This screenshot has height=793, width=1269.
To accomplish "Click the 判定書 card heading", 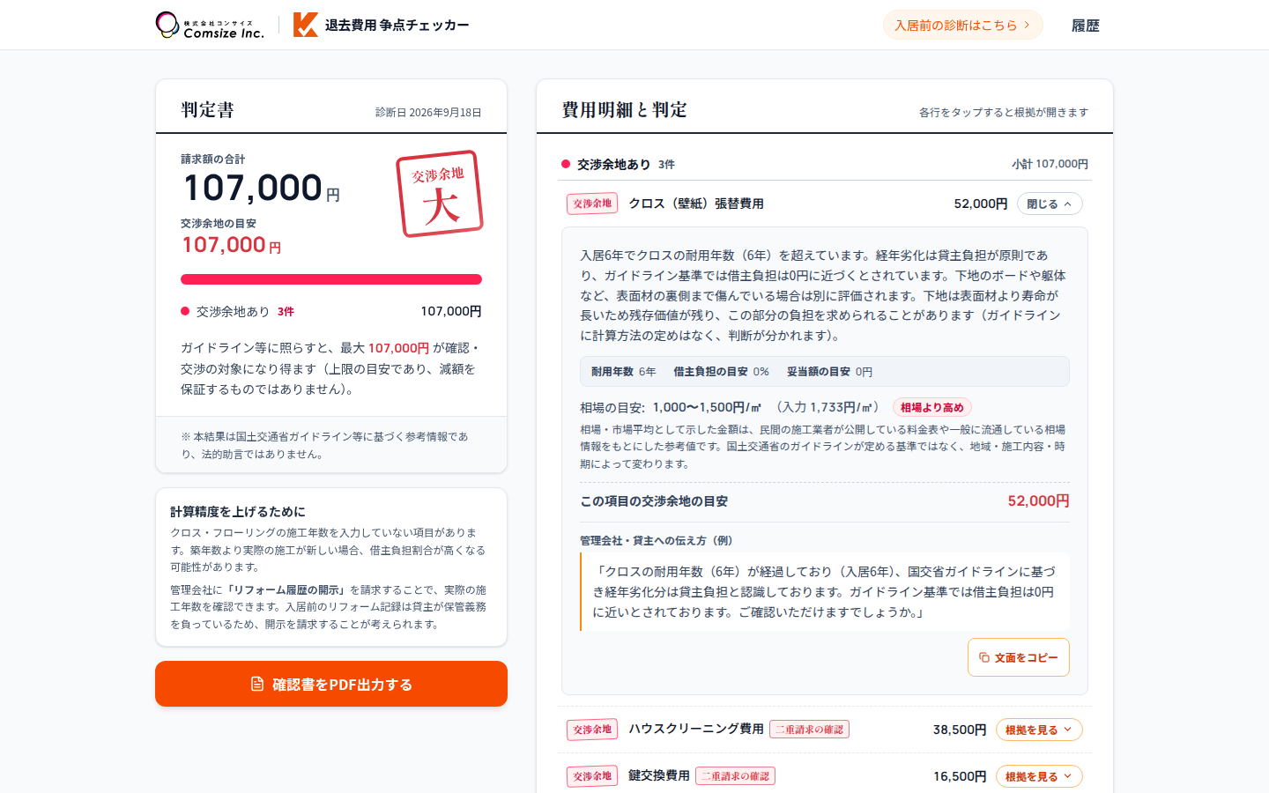I will point(208,110).
